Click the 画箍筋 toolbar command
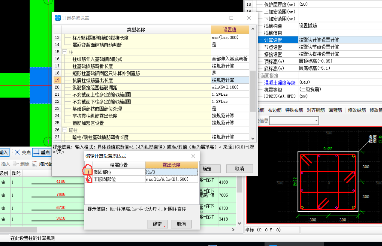 [335, 110]
